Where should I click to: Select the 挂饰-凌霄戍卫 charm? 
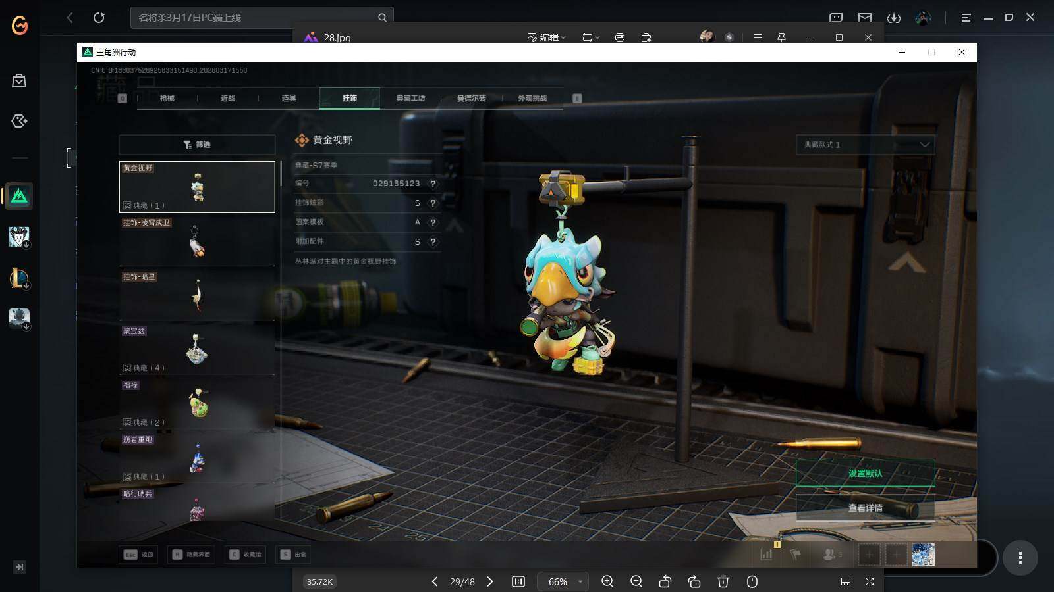(x=197, y=241)
